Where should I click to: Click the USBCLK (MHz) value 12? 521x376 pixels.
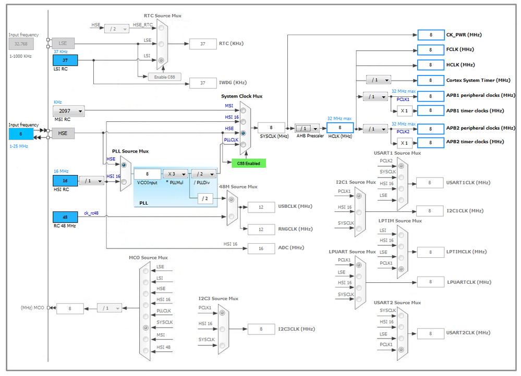[x=261, y=207]
